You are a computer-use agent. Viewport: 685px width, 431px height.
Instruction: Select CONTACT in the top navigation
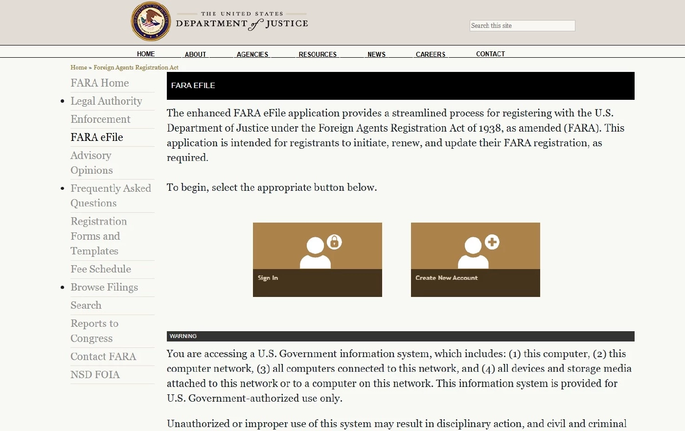pos(490,54)
